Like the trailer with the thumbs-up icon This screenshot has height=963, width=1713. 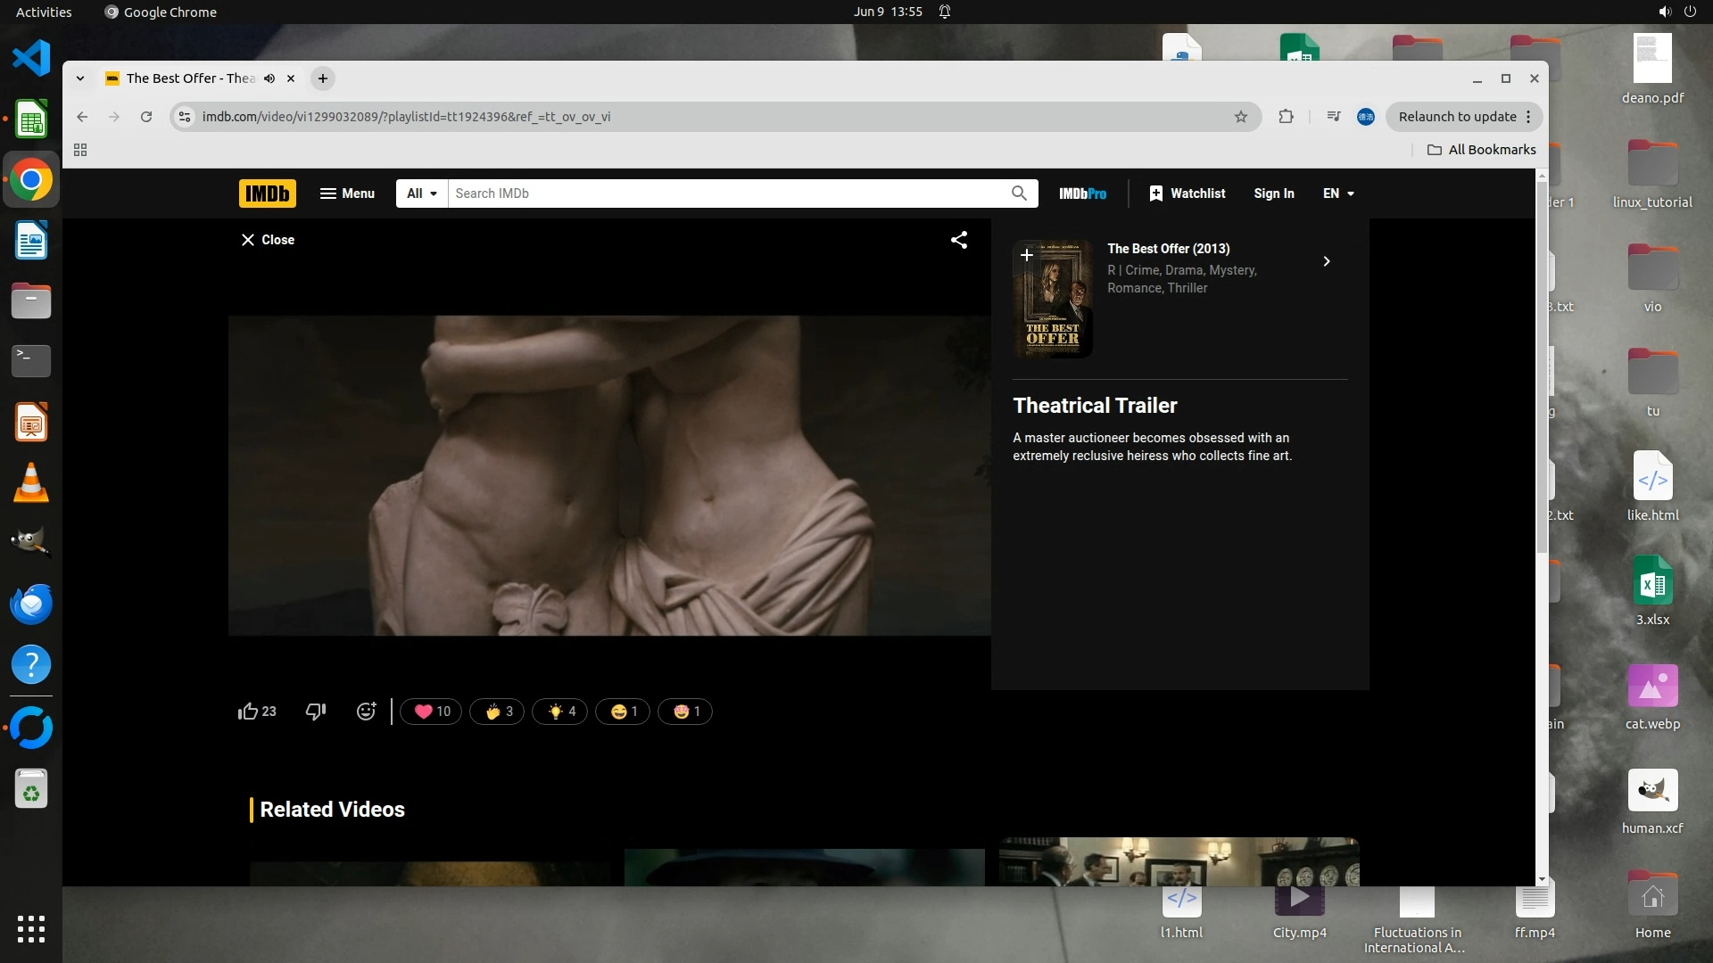[x=248, y=712]
